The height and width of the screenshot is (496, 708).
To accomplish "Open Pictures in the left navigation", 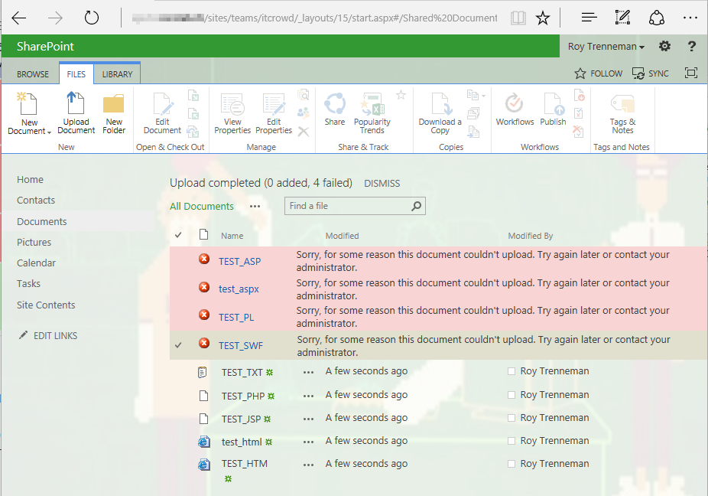I will 34,243.
